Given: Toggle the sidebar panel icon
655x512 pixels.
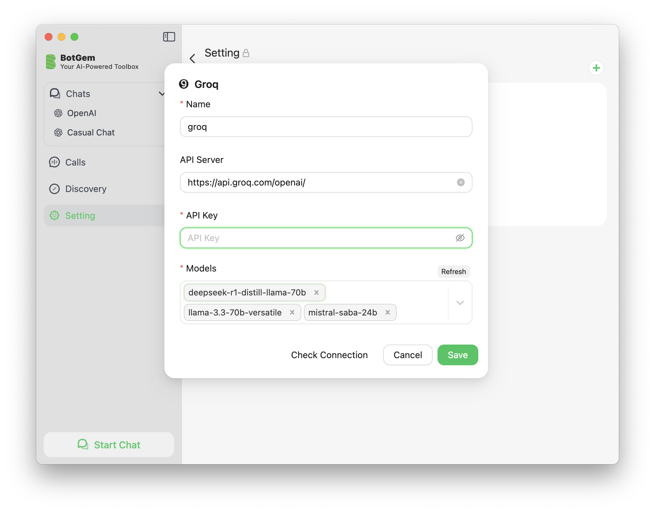Looking at the screenshot, I should [x=169, y=37].
